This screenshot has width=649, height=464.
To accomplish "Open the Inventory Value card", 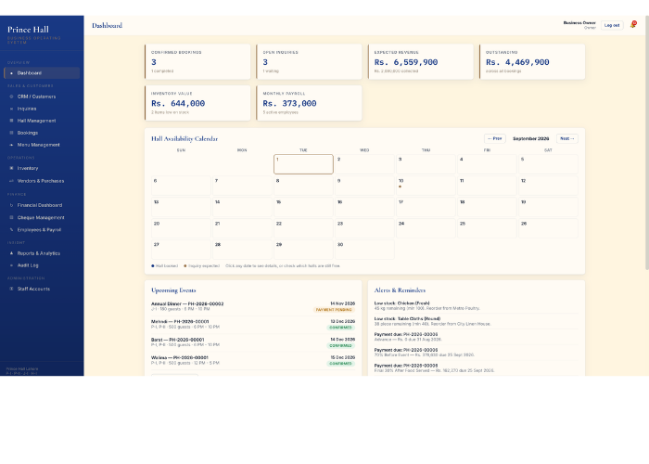I will [x=197, y=103].
